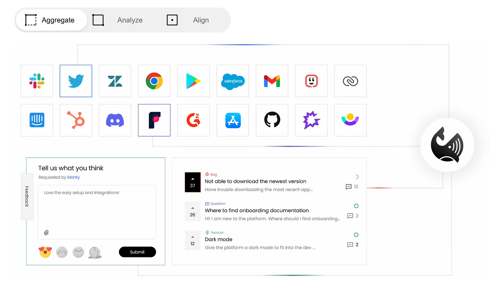The image size is (490, 292).
Task: Click the half-circle status on download bug post
Action: coord(356,177)
